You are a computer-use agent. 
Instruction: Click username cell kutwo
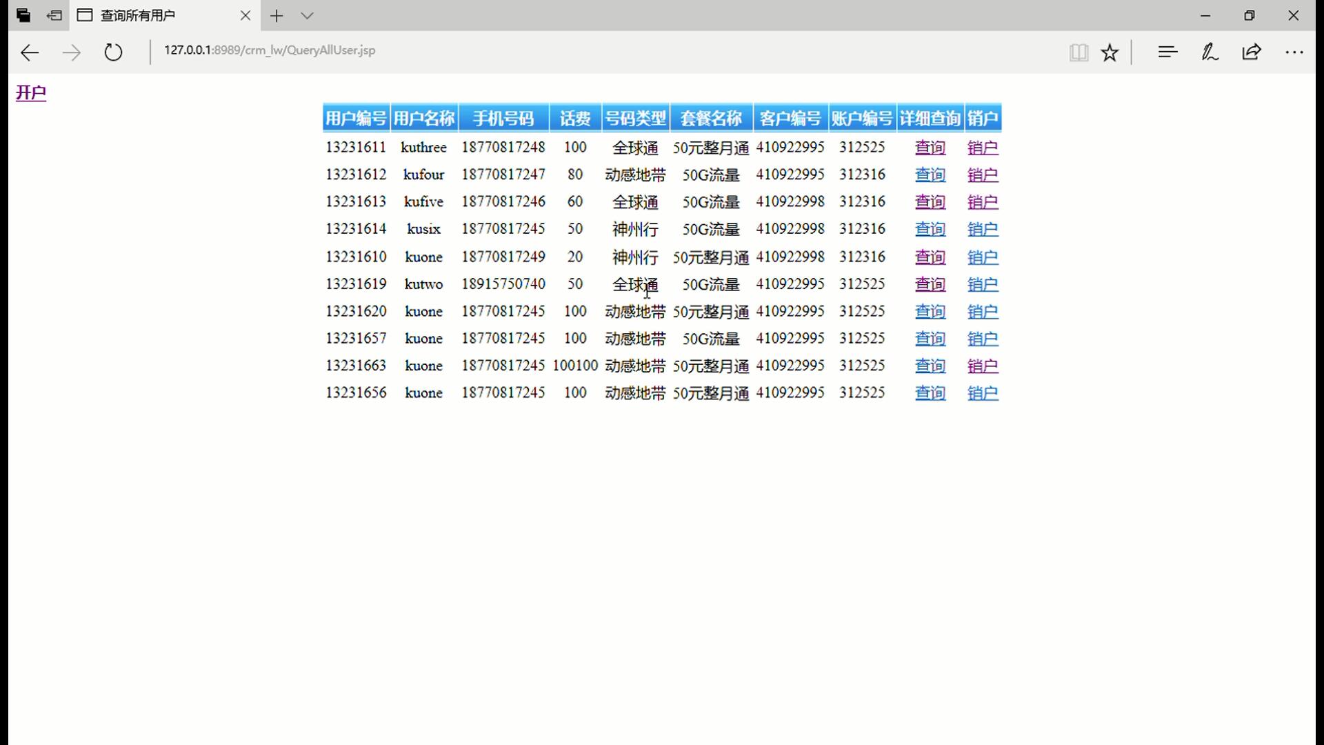click(423, 284)
